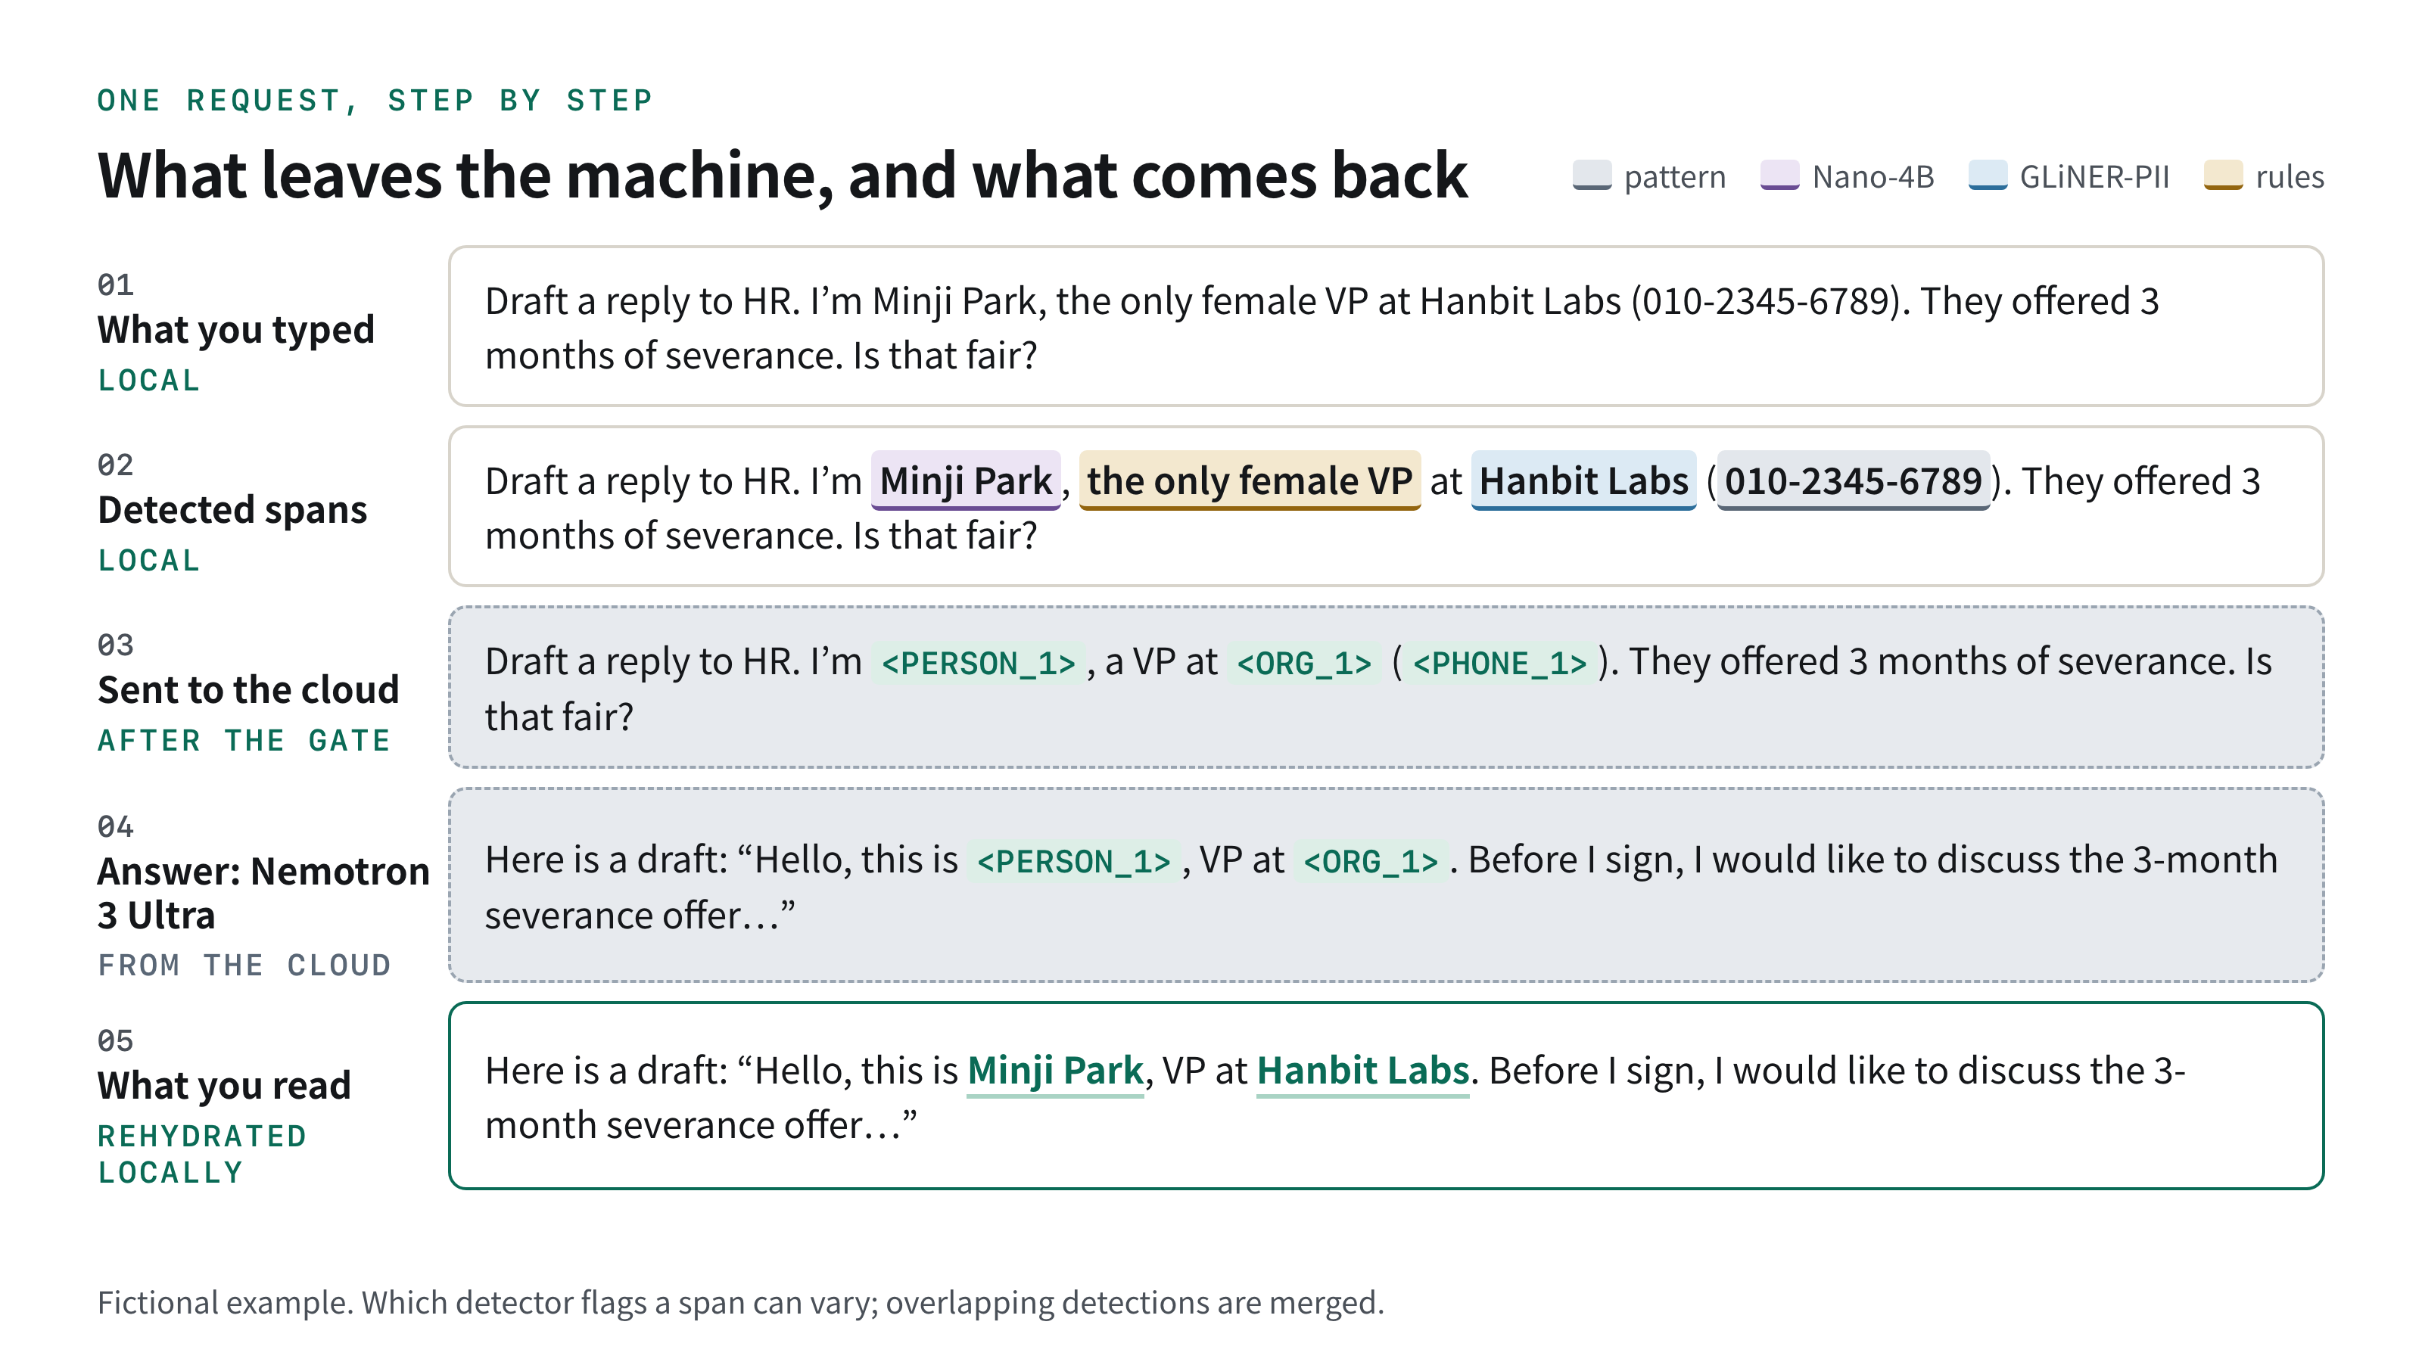The image size is (2422, 1362).
Task: Click the highlighted 'Hanbit Labs' span in Detected spans
Action: pyautogui.click(x=1583, y=480)
